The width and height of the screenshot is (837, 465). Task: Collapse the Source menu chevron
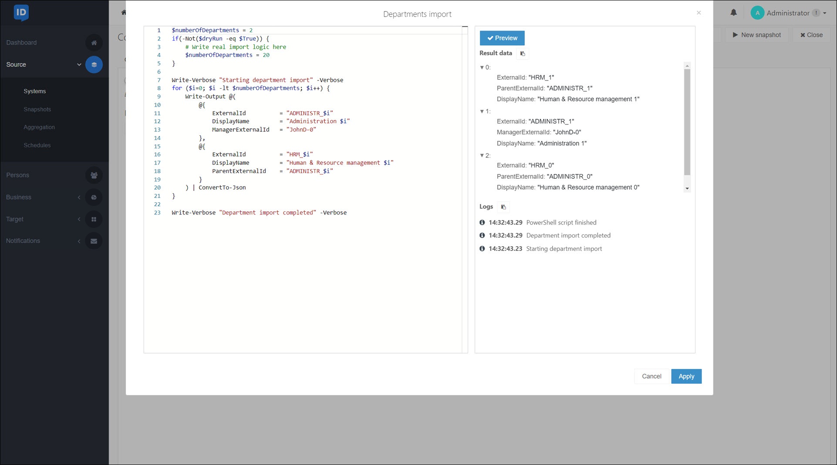(x=79, y=64)
